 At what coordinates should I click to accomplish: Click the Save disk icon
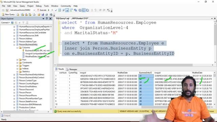tap(43, 15)
